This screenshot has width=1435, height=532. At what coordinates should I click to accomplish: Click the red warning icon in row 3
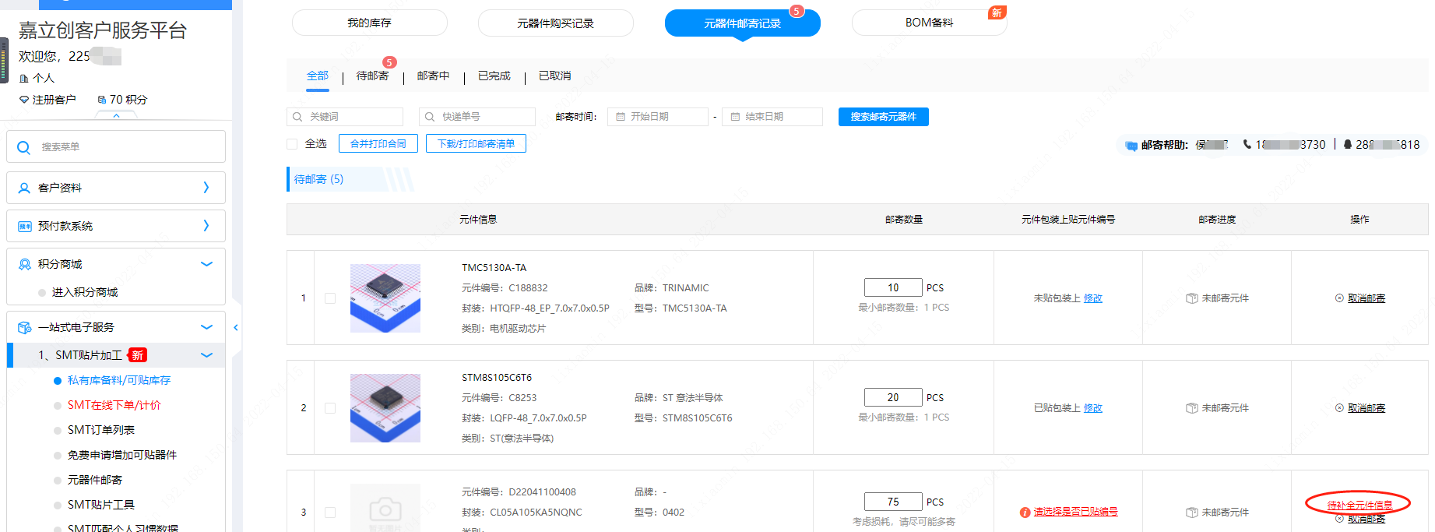click(x=1025, y=513)
